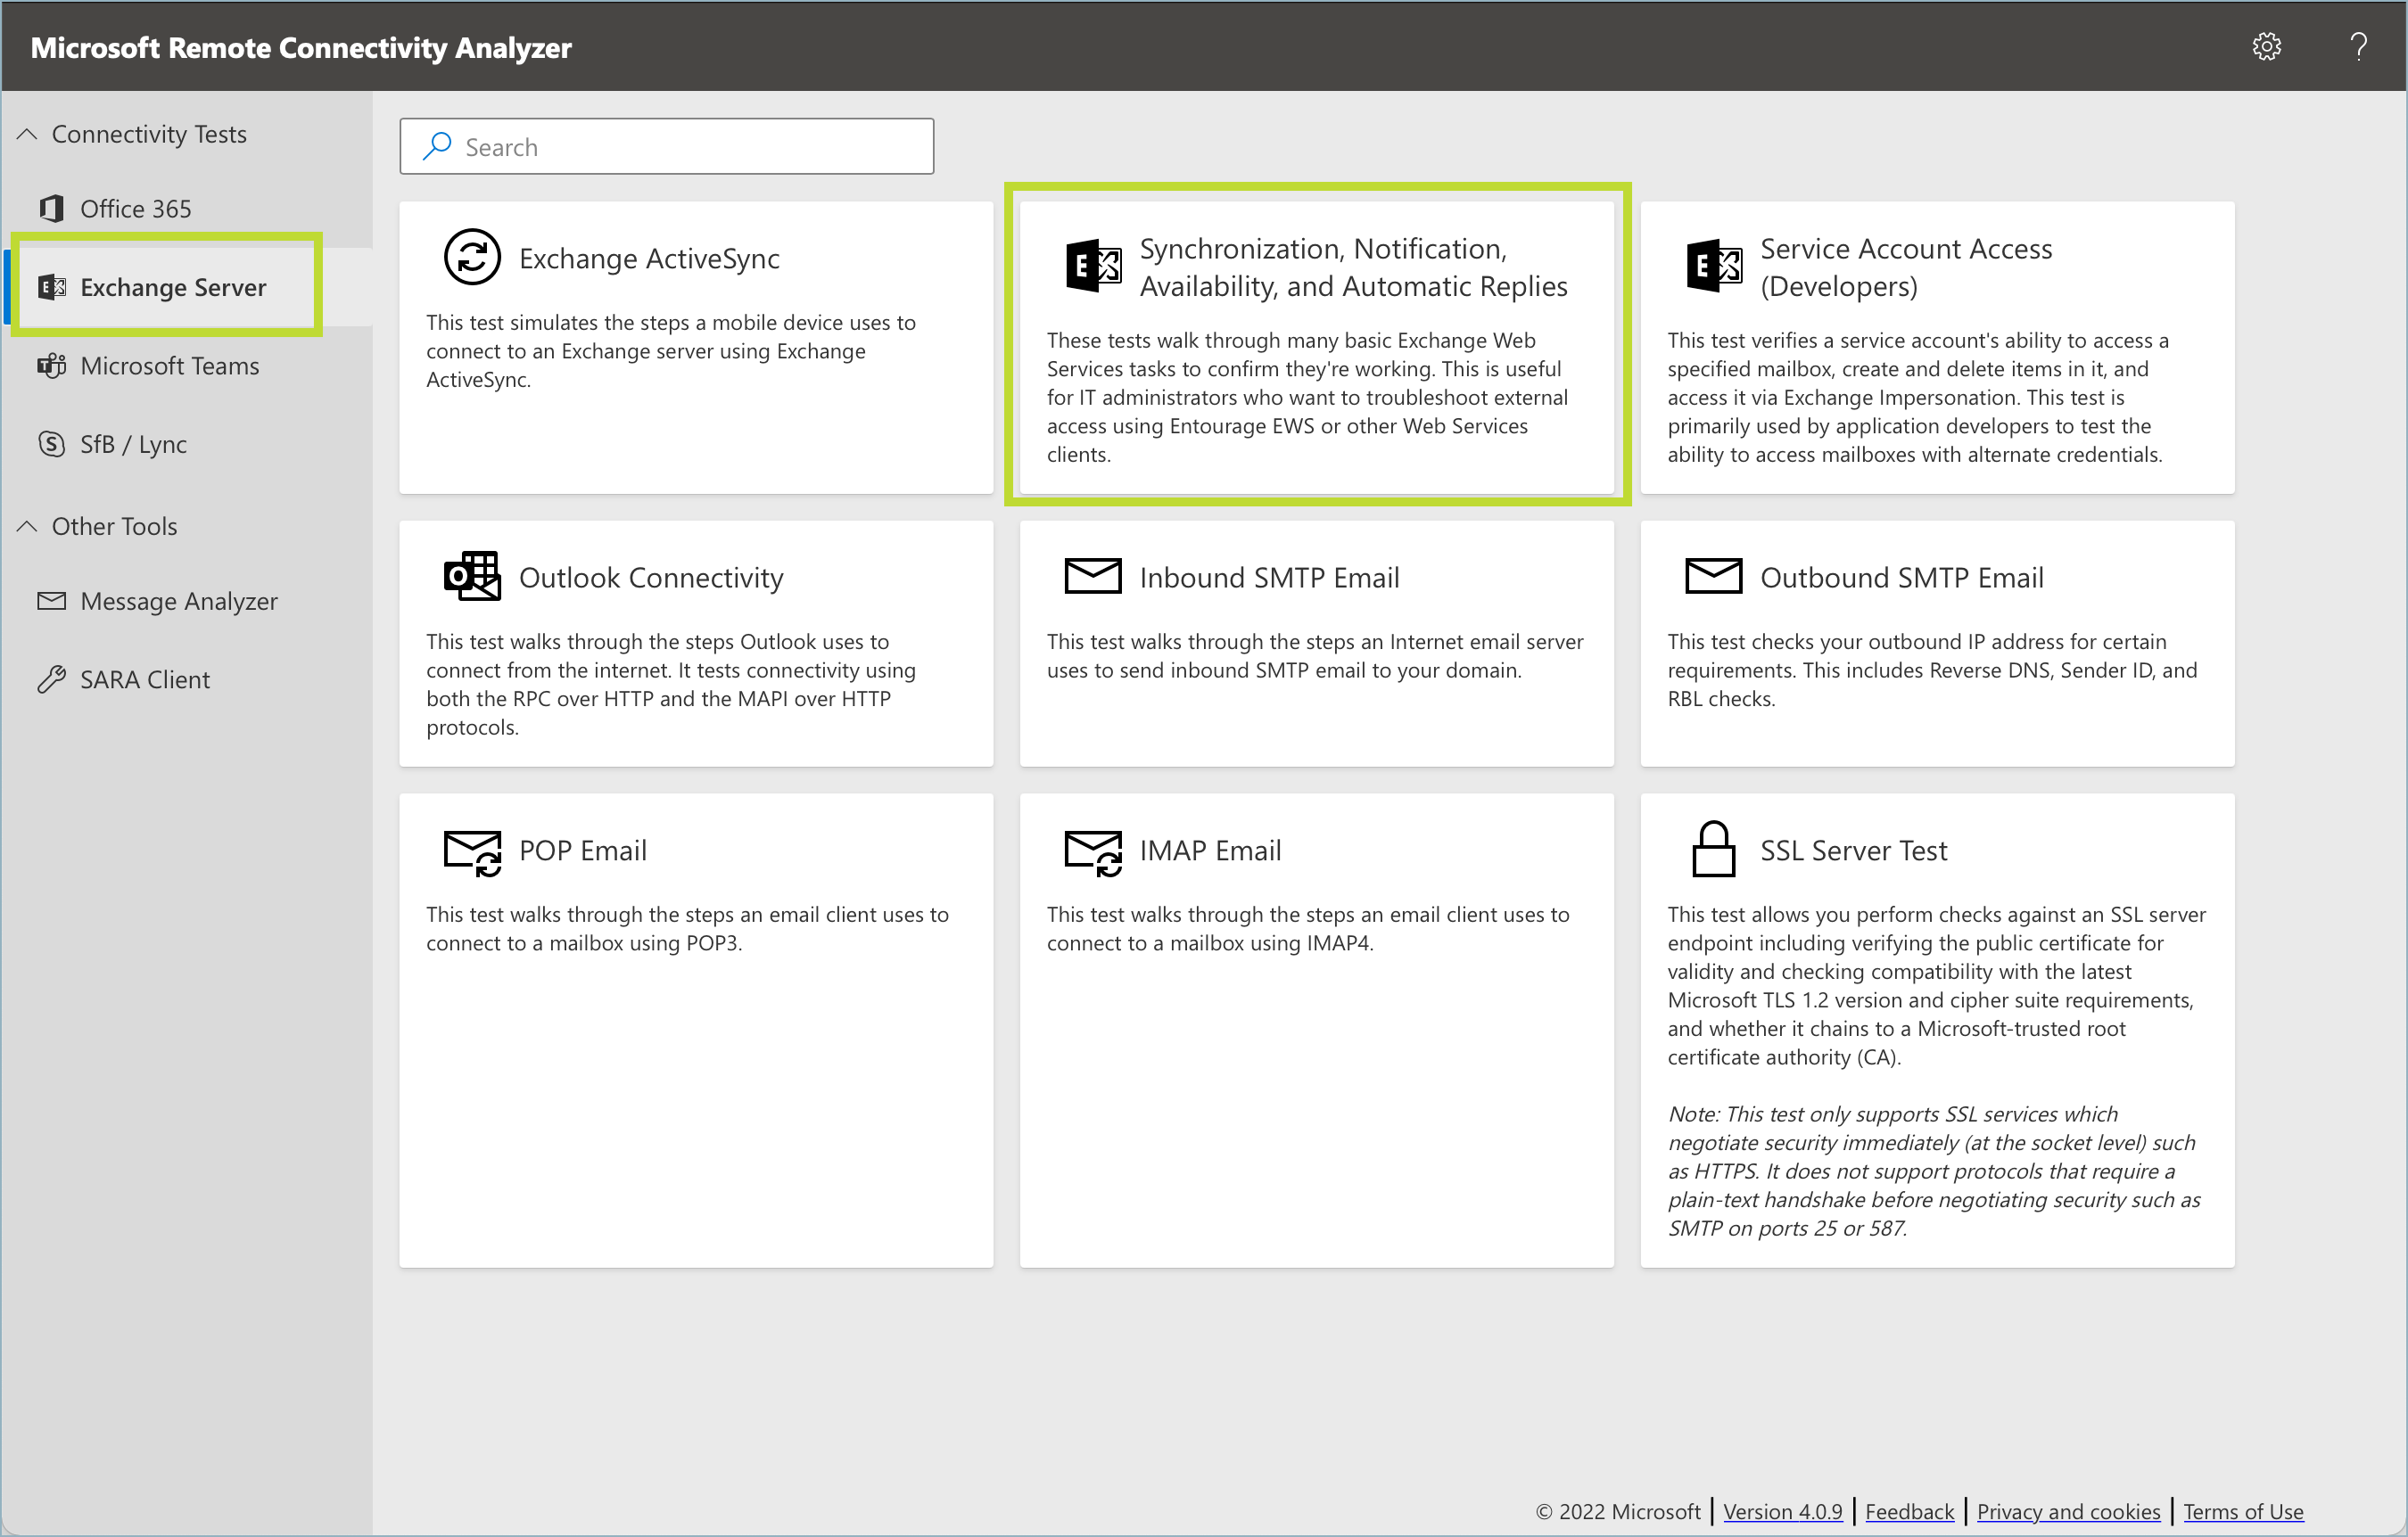
Task: Click the Outlook Connectivity icon
Action: 472,577
